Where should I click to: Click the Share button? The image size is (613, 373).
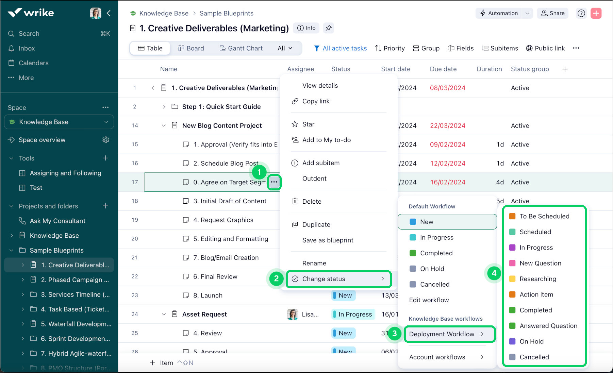(552, 13)
